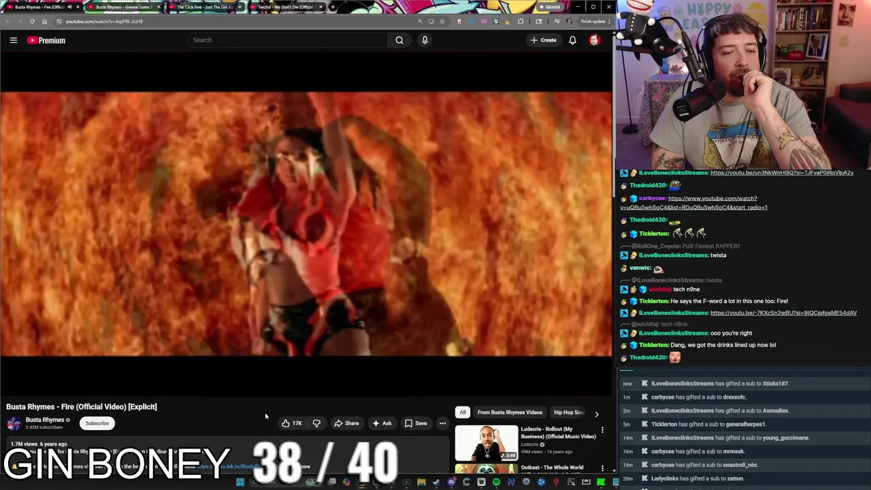This screenshot has width=871, height=490.
Task: Open browser home page icon
Action: [44, 21]
